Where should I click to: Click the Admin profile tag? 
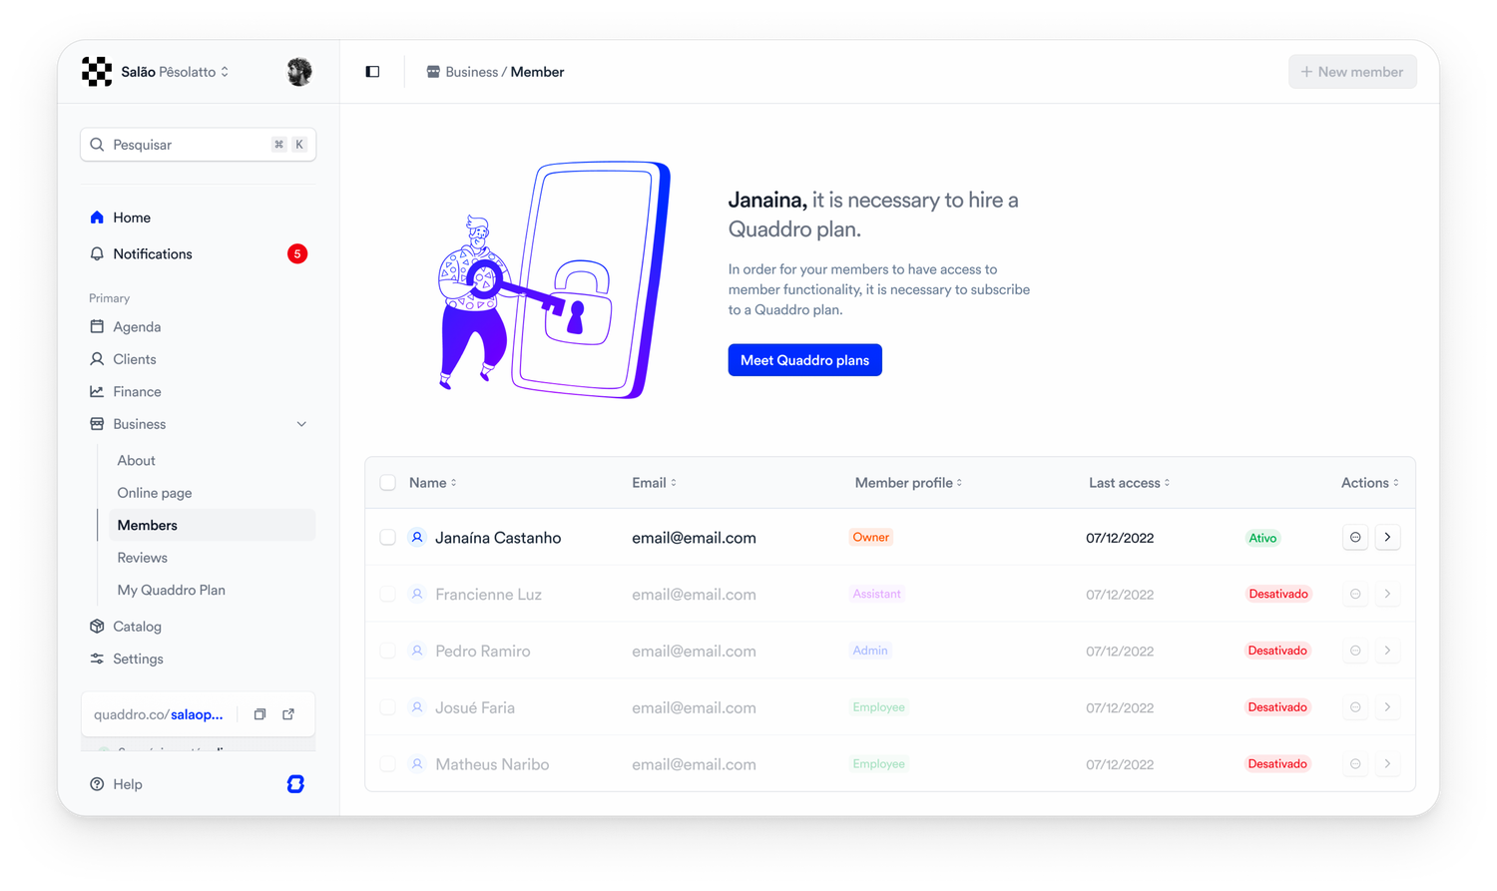coord(870,651)
